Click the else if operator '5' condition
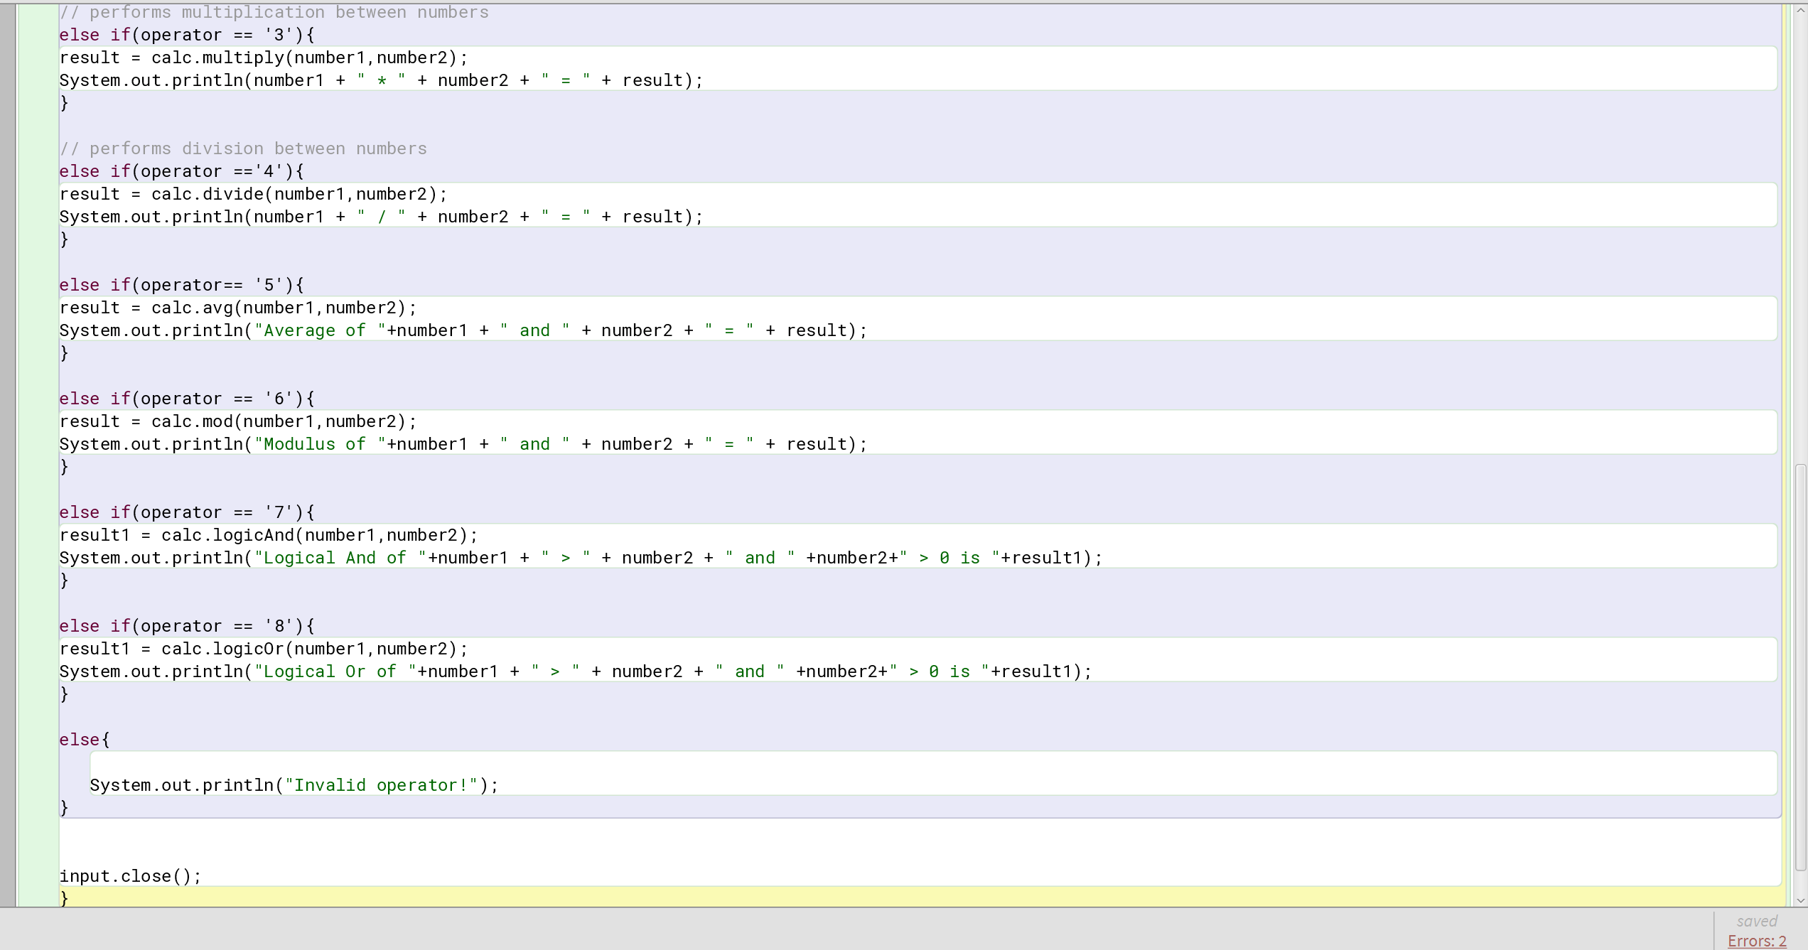 [181, 284]
